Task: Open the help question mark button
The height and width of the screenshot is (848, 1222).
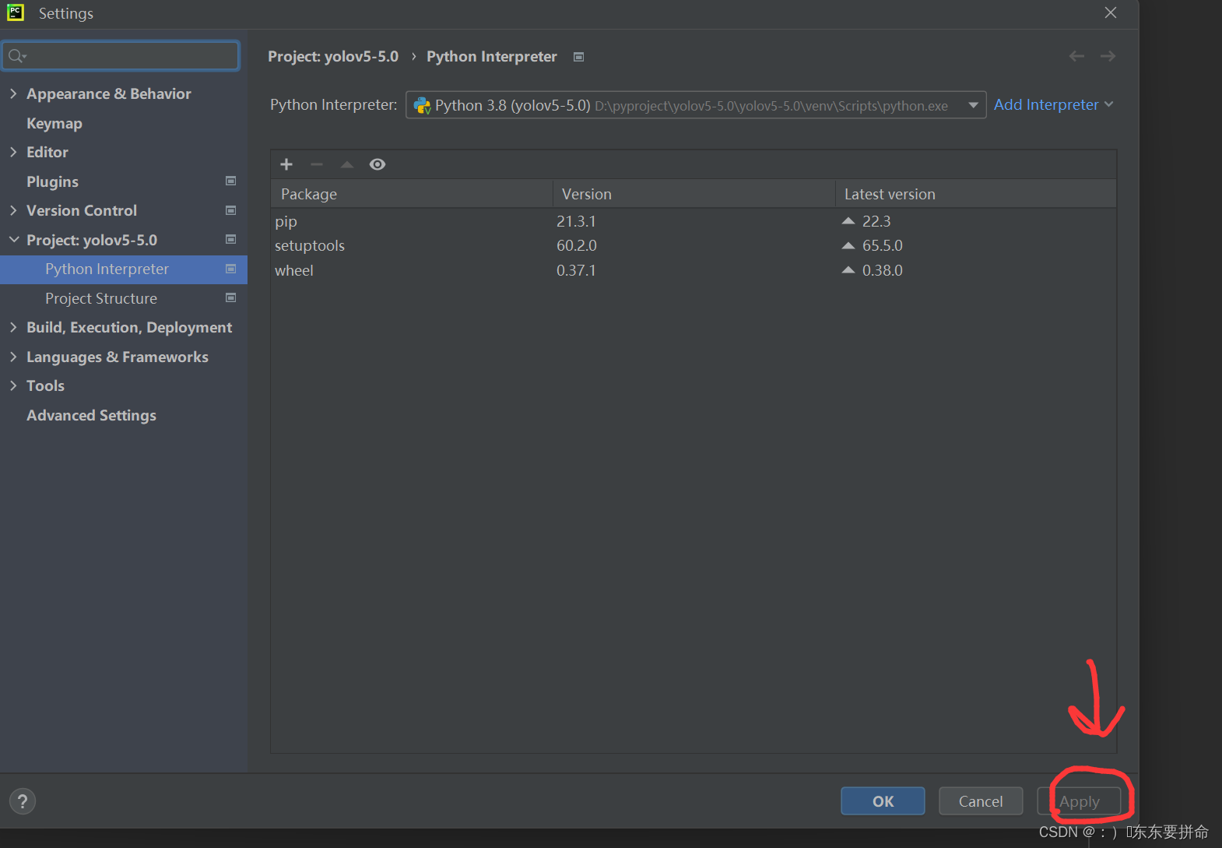Action: pyautogui.click(x=23, y=801)
